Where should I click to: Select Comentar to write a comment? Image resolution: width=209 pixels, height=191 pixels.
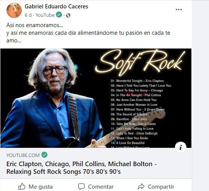(x=96, y=187)
